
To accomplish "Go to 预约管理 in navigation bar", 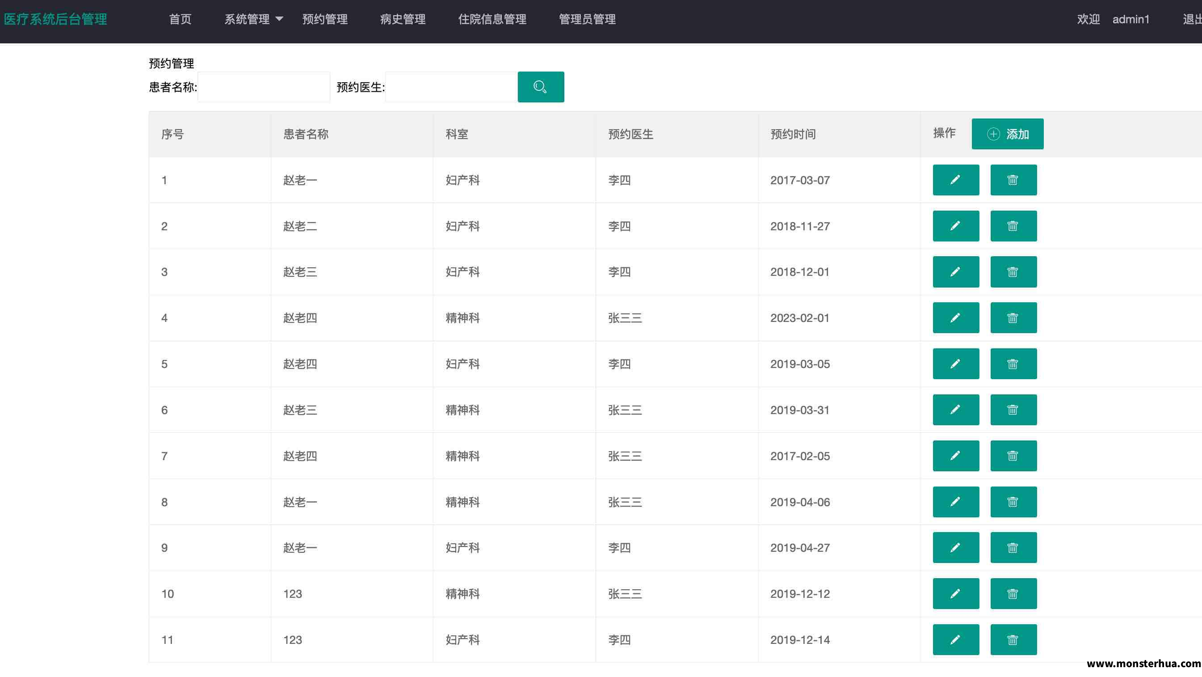I will (x=325, y=19).
